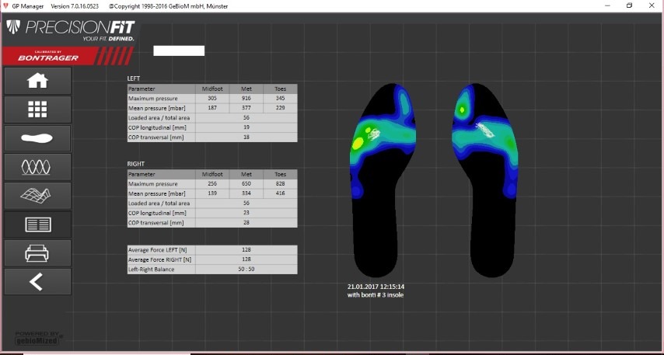Go back using the left arrow button

pos(37,282)
